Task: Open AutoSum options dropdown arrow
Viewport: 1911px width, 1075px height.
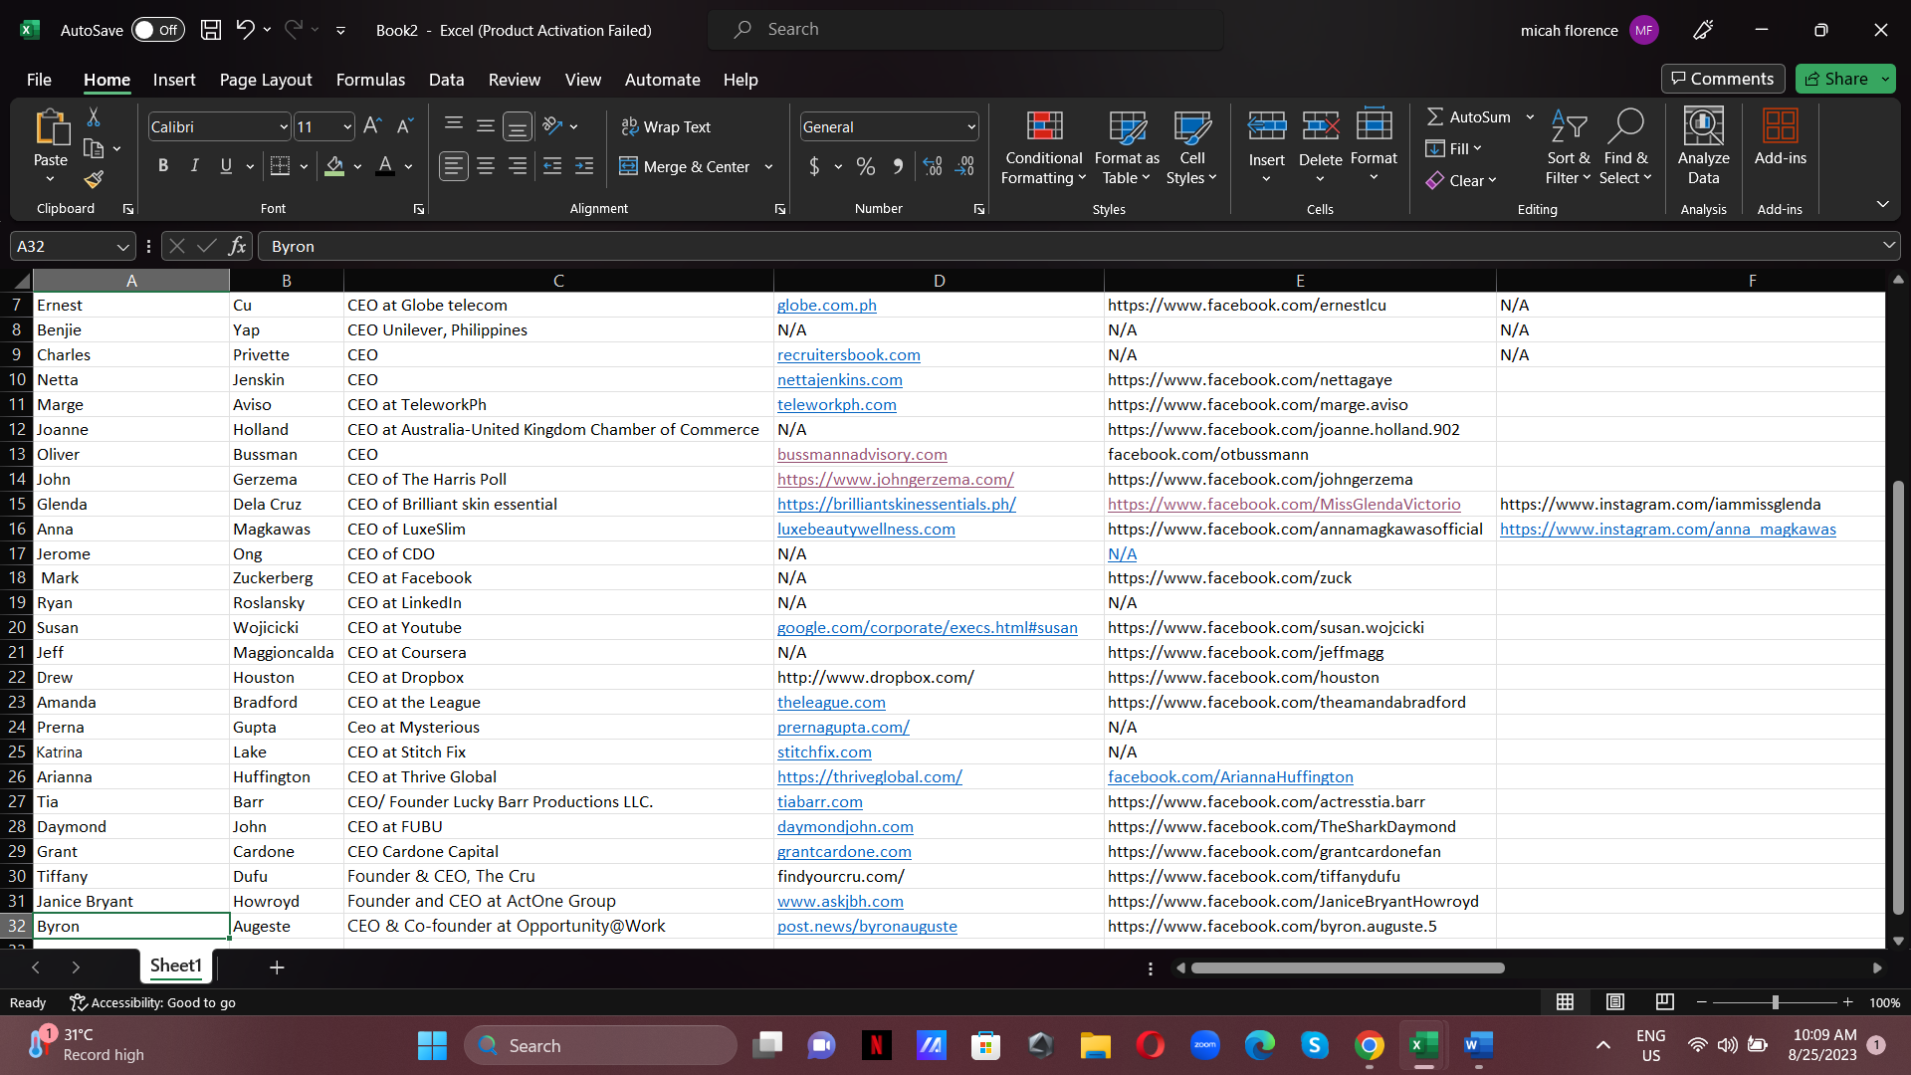Action: click(1530, 117)
